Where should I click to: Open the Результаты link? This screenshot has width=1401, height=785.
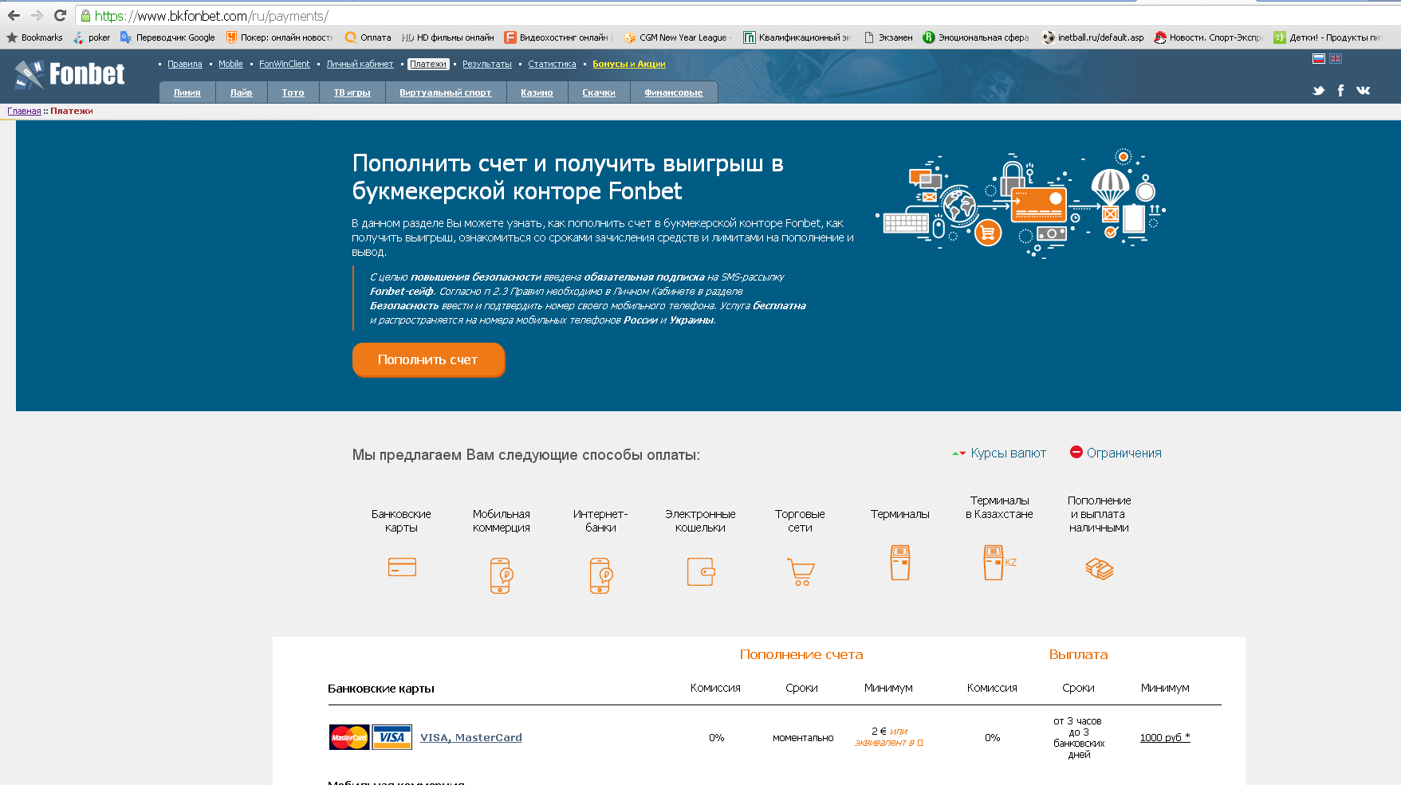coord(486,64)
